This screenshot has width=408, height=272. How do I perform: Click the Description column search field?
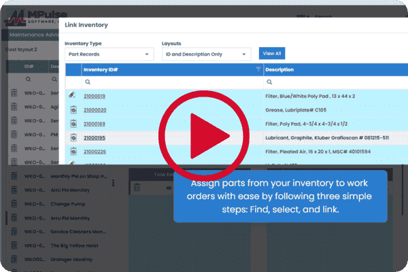click(x=326, y=82)
